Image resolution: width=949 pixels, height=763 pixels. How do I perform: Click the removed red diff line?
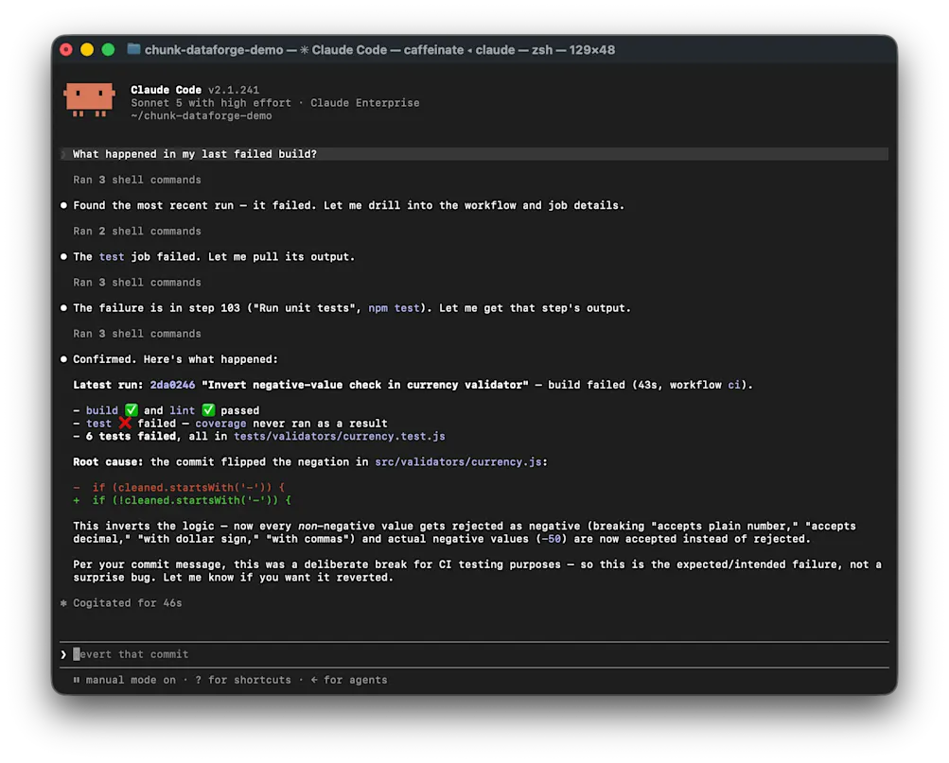click(x=179, y=487)
